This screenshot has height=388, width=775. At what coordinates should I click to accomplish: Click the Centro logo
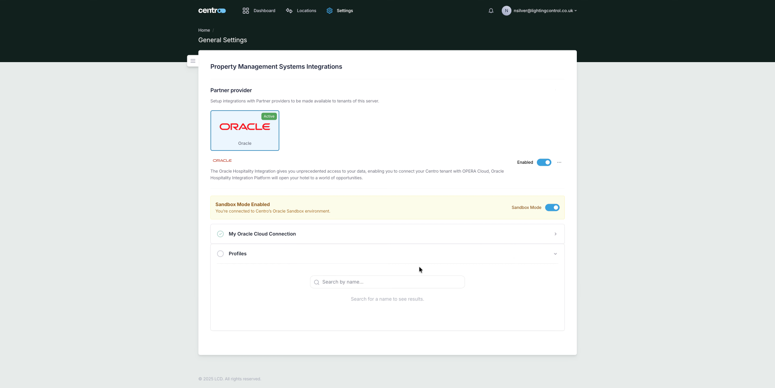pyautogui.click(x=212, y=10)
